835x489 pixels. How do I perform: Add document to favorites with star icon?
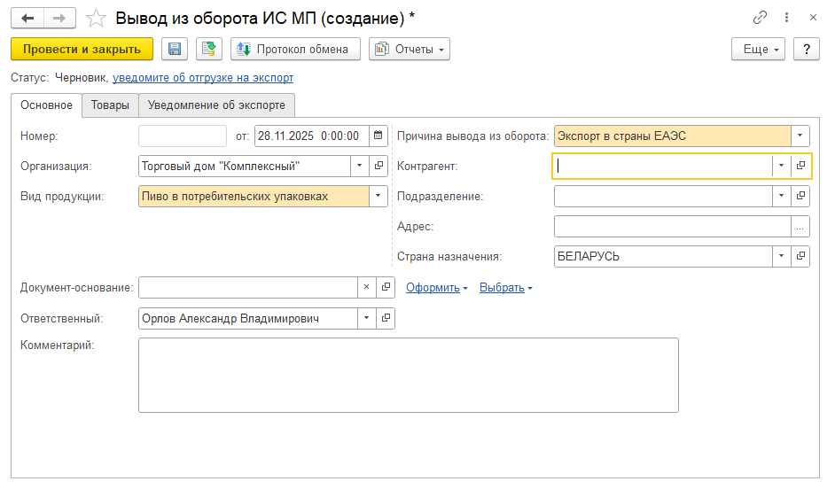[98, 18]
